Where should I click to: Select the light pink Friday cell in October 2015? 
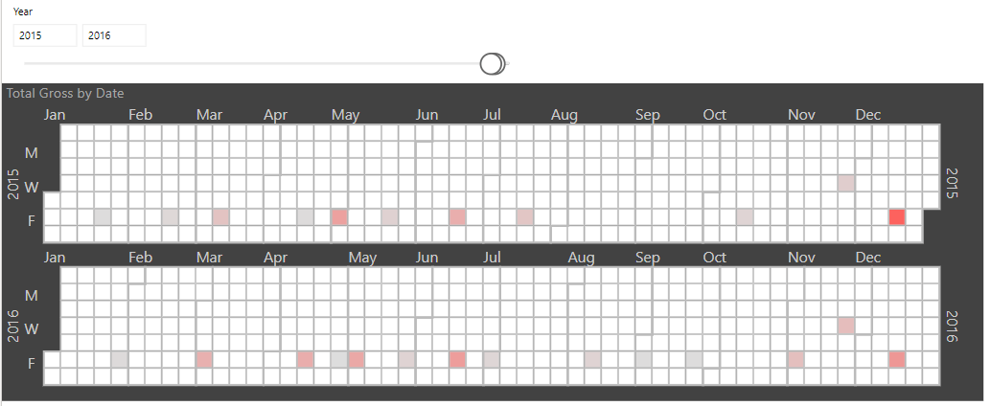[x=745, y=217]
